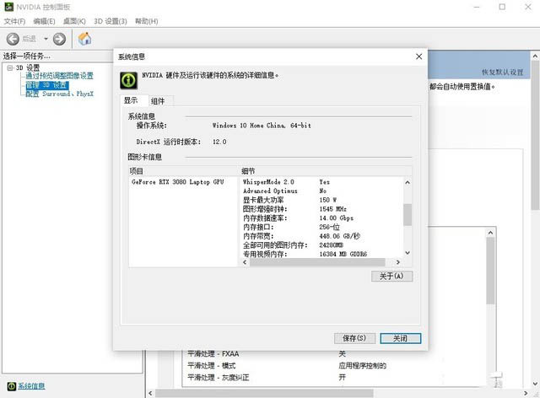The width and height of the screenshot is (540, 398).
Task: Click main window bottom horizontal scrollbar thumb
Action: 264,393
